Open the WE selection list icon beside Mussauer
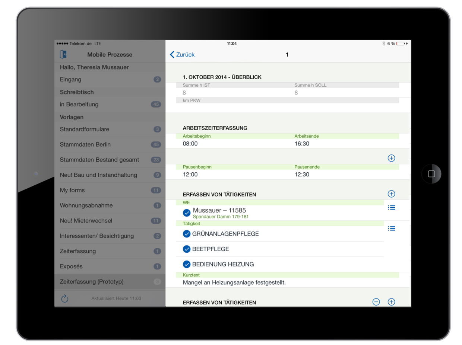 coord(391,207)
